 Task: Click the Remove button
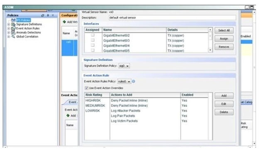pos(224,47)
